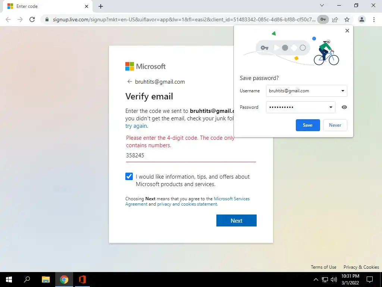Viewport: 382px width, 287px height.
Task: Click the padlock site info icon
Action: (x=47, y=19)
